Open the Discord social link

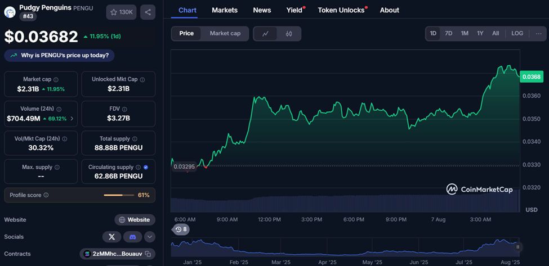(132, 237)
